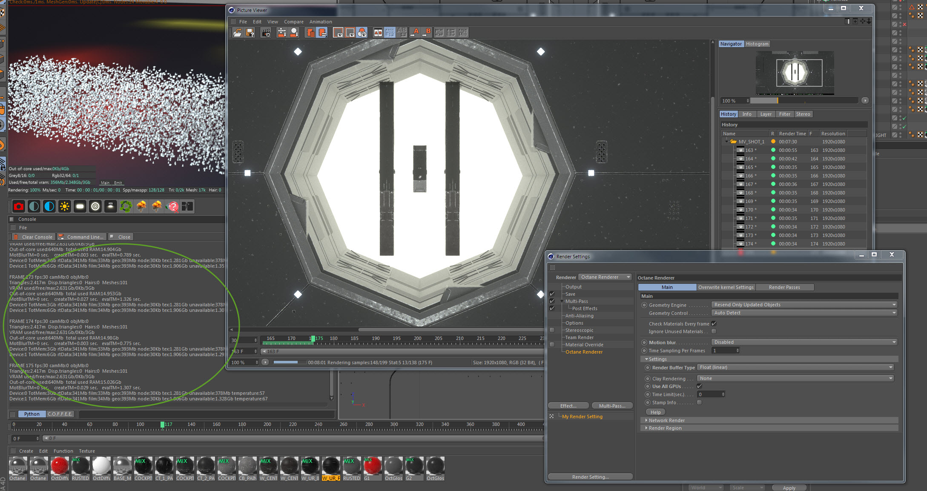
Task: Click the Clear Console button
Action: click(33, 237)
